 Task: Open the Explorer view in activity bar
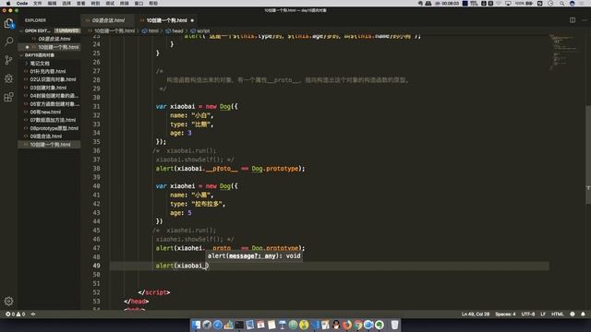click(x=8, y=23)
